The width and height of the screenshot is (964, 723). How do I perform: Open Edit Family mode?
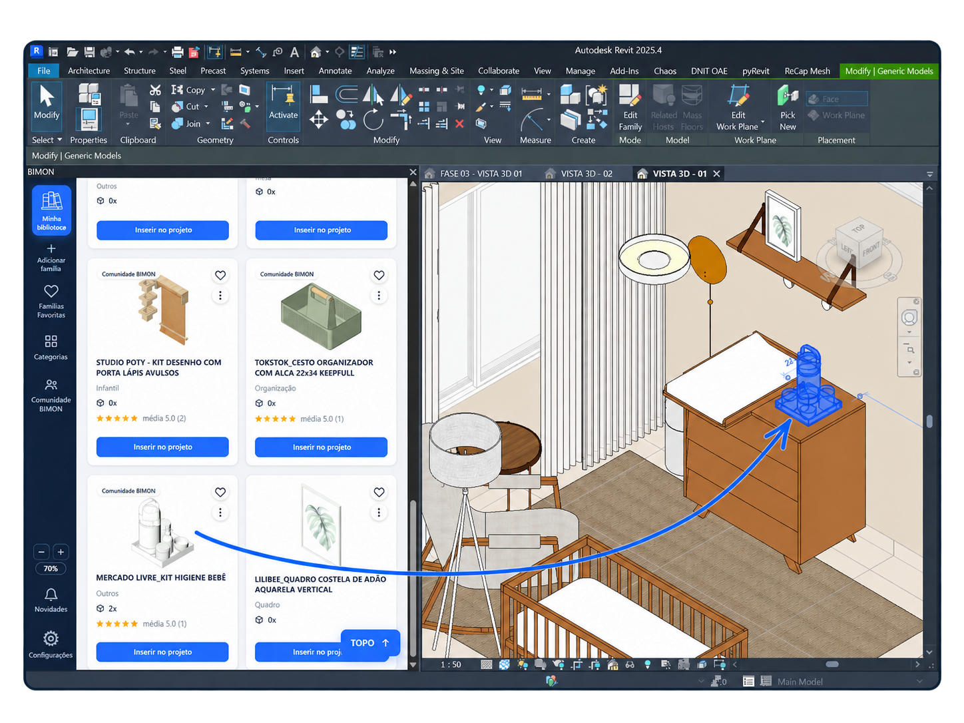click(630, 107)
